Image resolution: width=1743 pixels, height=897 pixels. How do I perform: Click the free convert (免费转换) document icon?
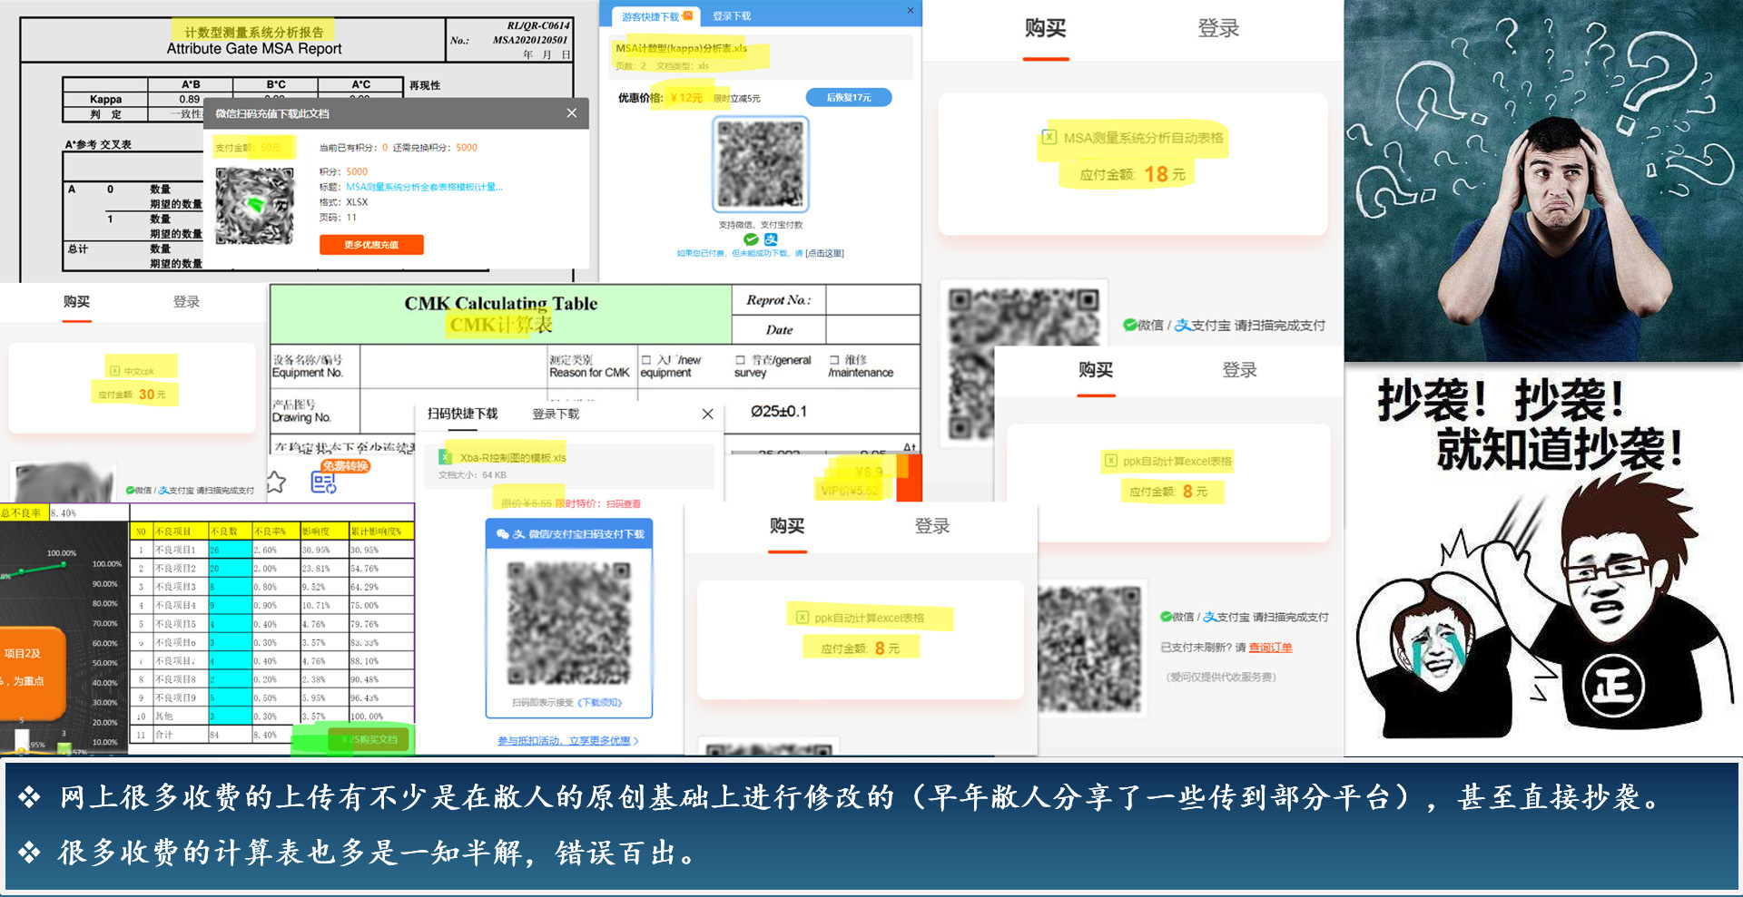(x=323, y=483)
